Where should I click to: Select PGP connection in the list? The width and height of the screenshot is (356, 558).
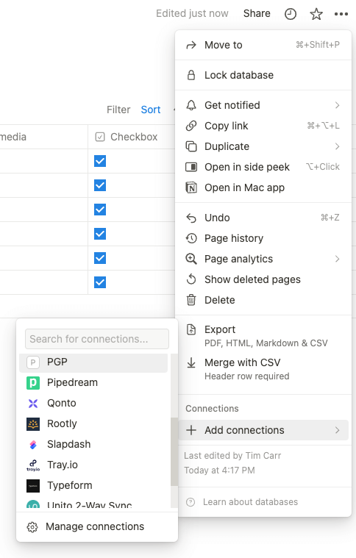coord(93,362)
